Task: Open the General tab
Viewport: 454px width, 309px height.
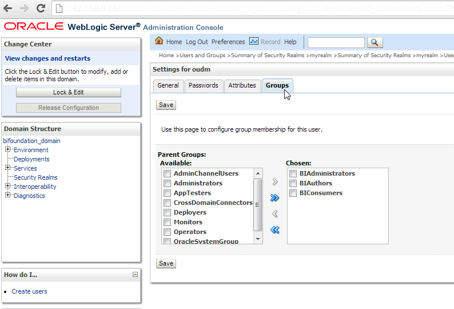Action: (x=168, y=86)
